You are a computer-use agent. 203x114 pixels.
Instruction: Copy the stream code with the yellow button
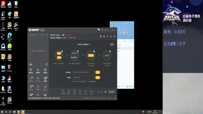98,78
